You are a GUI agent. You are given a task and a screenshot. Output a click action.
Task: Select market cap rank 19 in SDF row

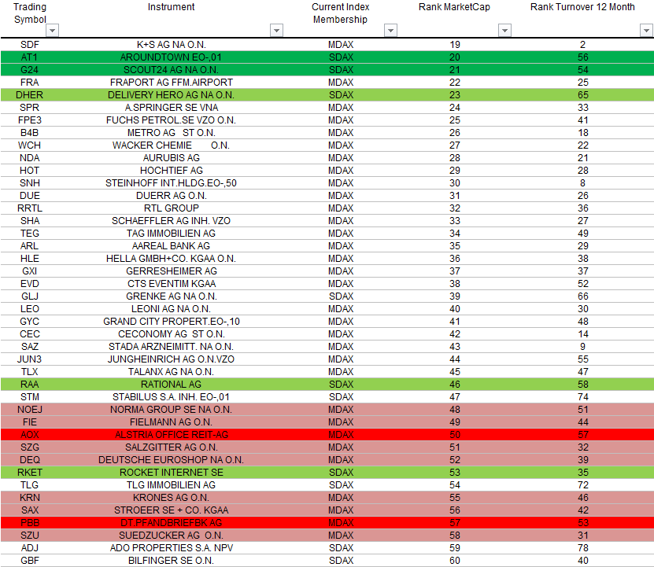[x=455, y=45]
